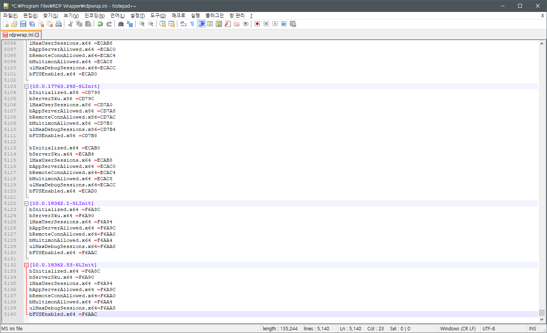Click text bServerSku.x86 =CD79C
This screenshot has width=547, height=333.
(x=62, y=99)
